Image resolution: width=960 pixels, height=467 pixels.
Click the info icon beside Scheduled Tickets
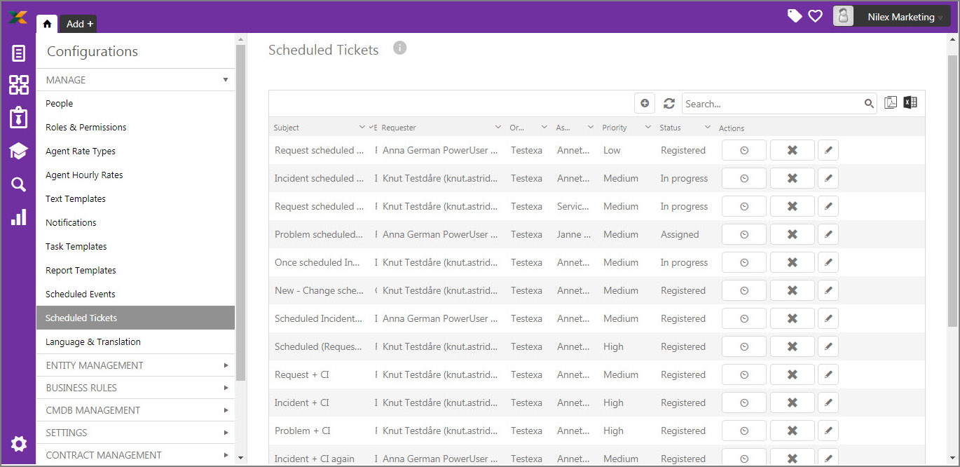tap(399, 48)
